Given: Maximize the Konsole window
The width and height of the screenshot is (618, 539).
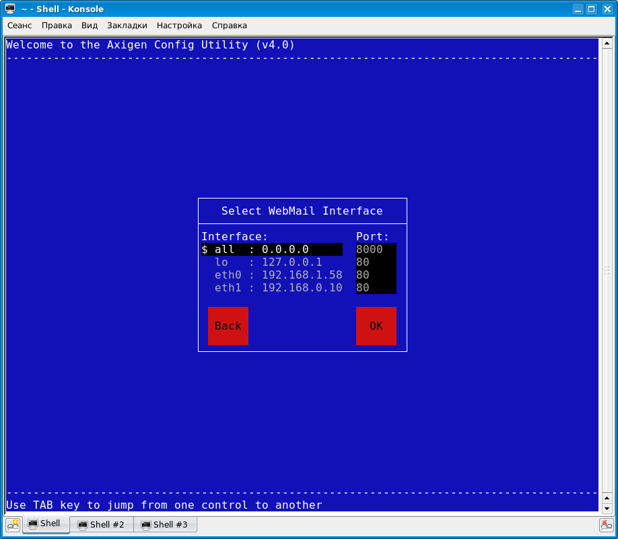Looking at the screenshot, I should (592, 9).
